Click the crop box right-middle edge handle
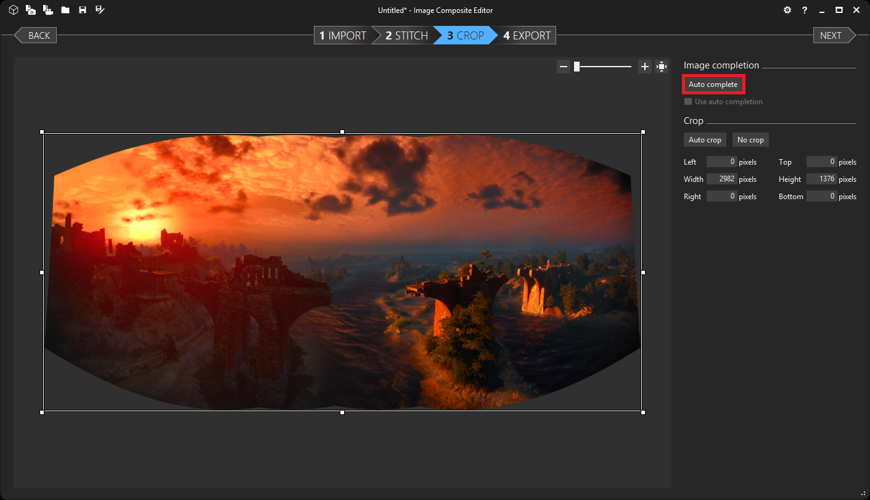Image resolution: width=870 pixels, height=500 pixels. pos(643,272)
